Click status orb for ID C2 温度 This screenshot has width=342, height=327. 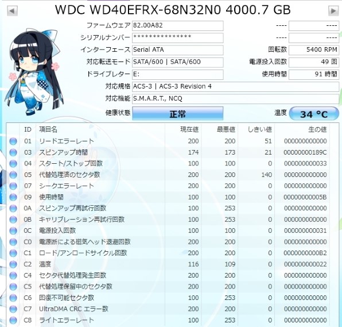[x=13, y=264]
